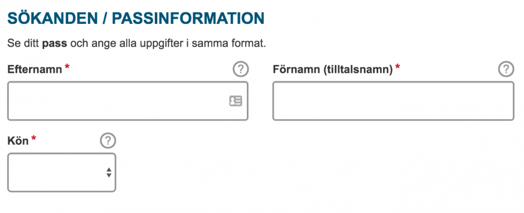Focus the Förnamn (tilltalsnamn) text field
This screenshot has width=524, height=213.
394,101
